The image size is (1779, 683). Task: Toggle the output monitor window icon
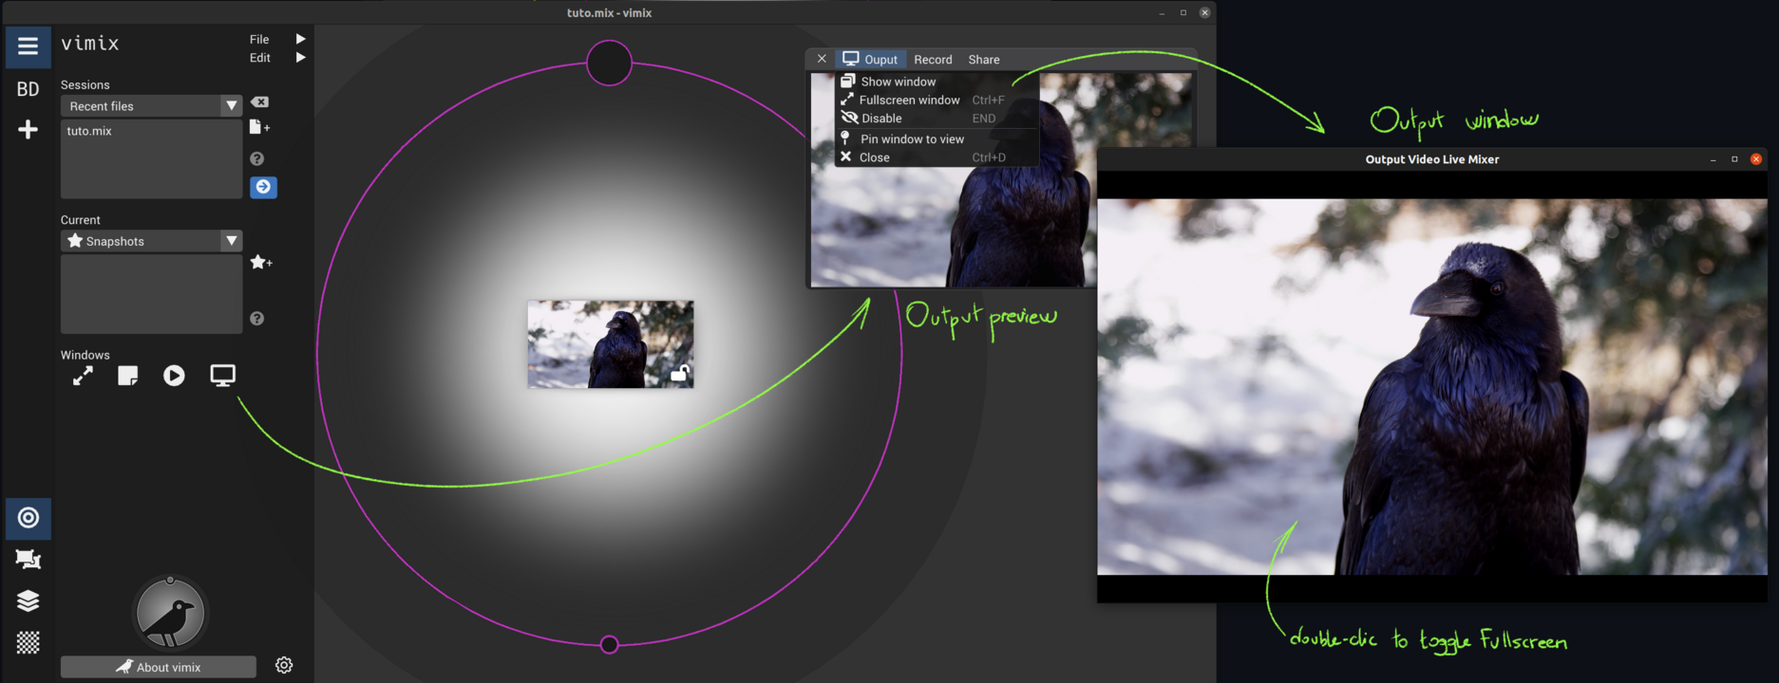(x=222, y=376)
